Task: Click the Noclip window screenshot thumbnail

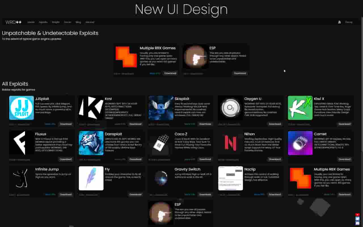Action: (x=231, y=178)
